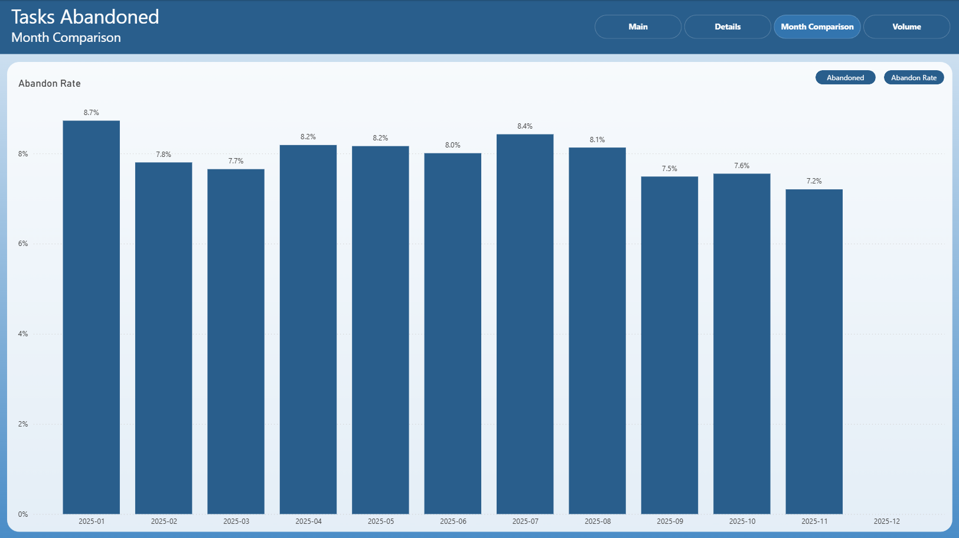
Task: Click the 2025-05 axis label
Action: (x=381, y=521)
